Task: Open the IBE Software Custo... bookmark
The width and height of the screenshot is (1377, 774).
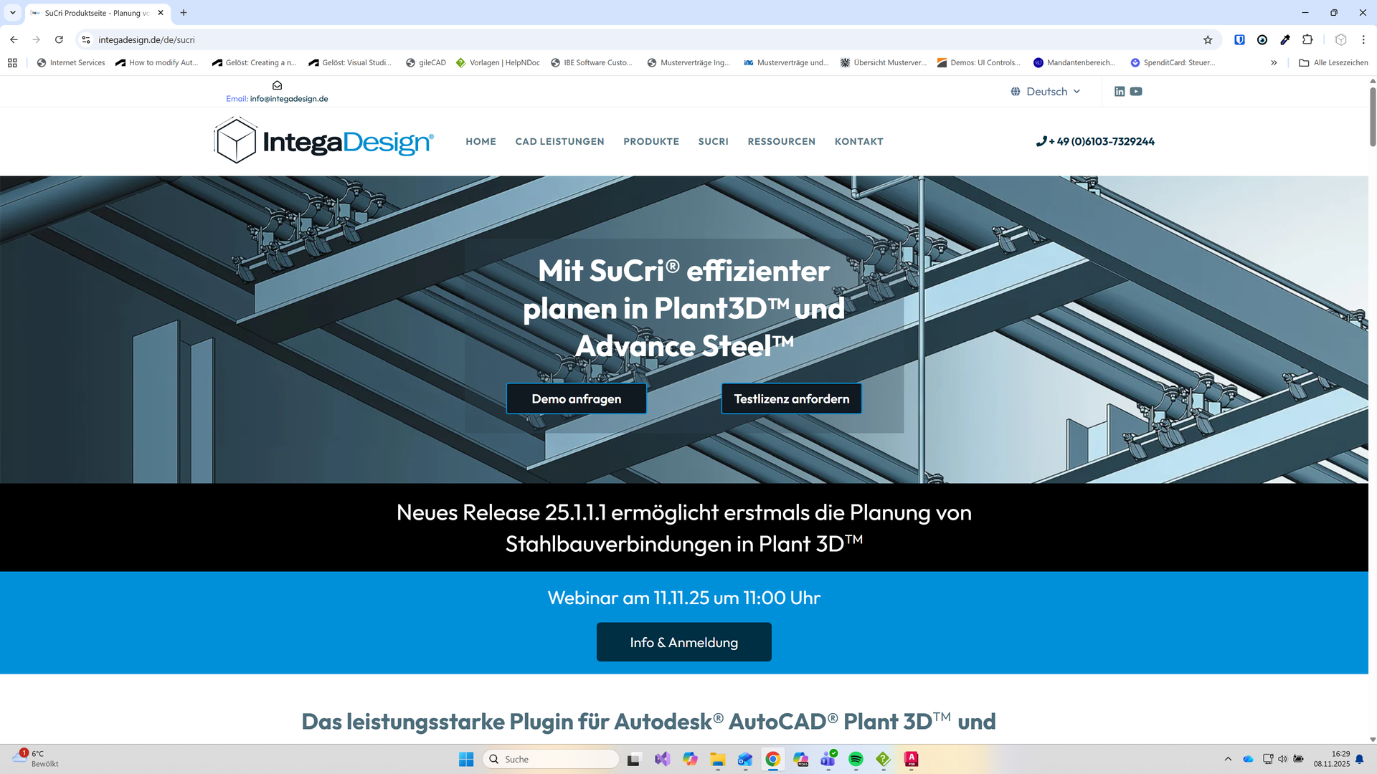Action: point(592,63)
